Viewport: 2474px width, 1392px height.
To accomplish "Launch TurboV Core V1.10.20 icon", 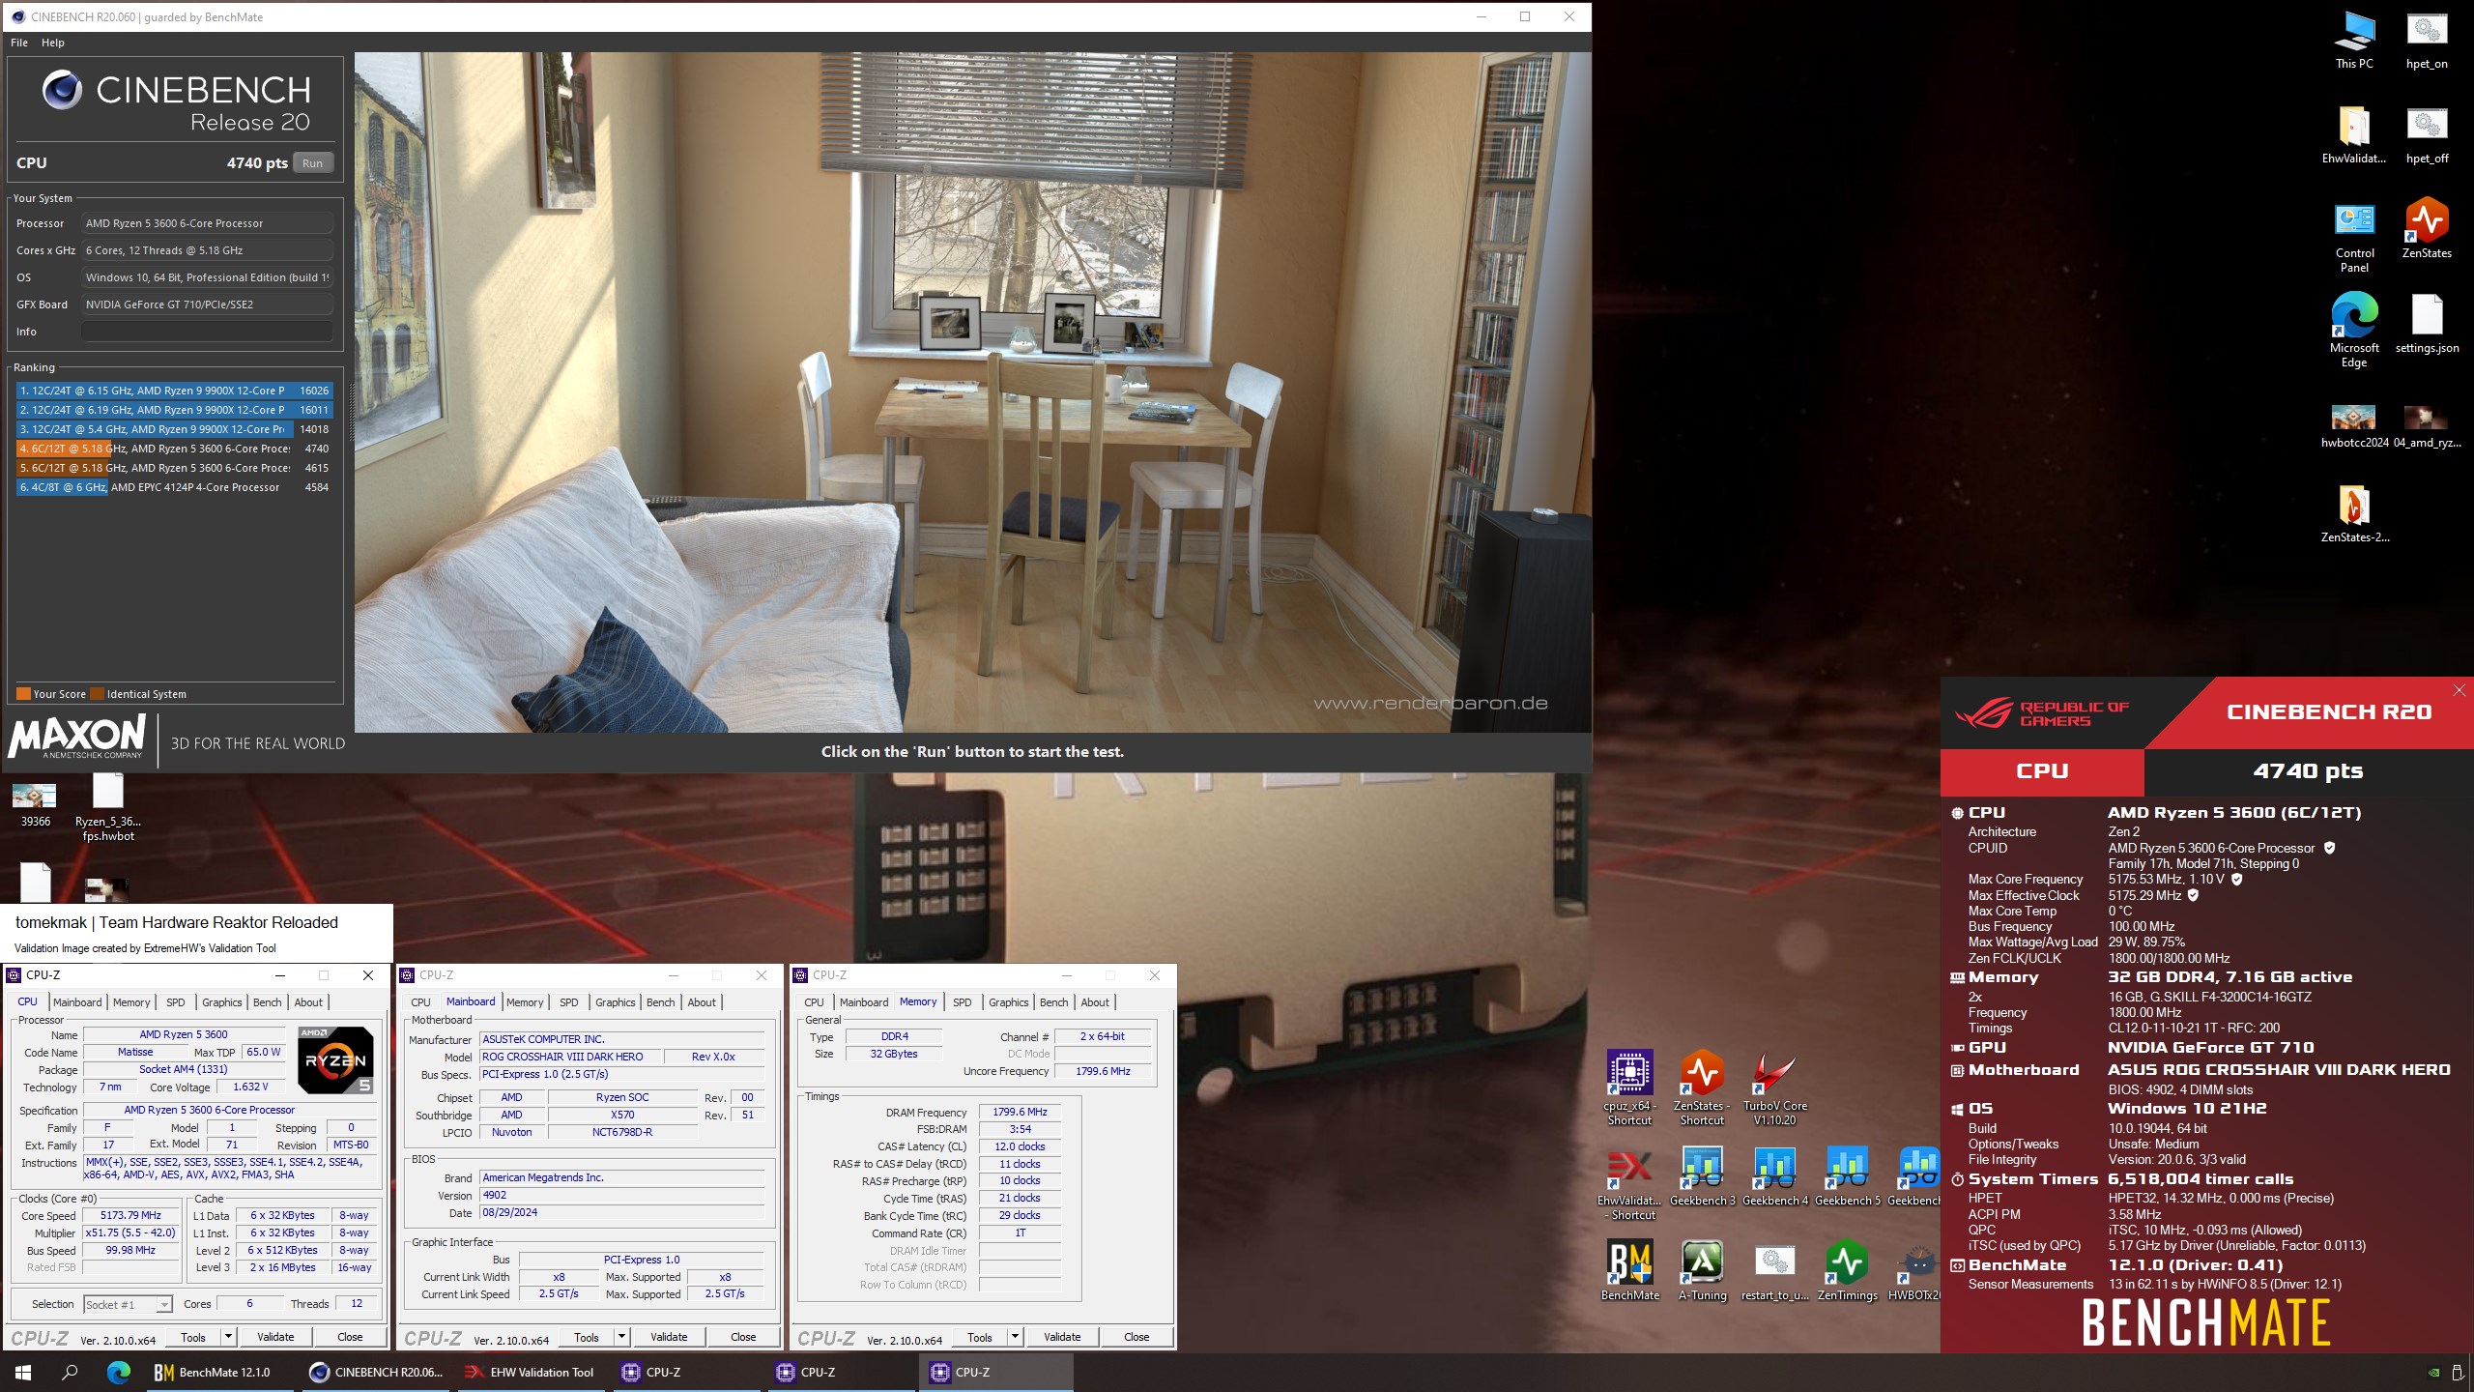I will coord(1774,1087).
